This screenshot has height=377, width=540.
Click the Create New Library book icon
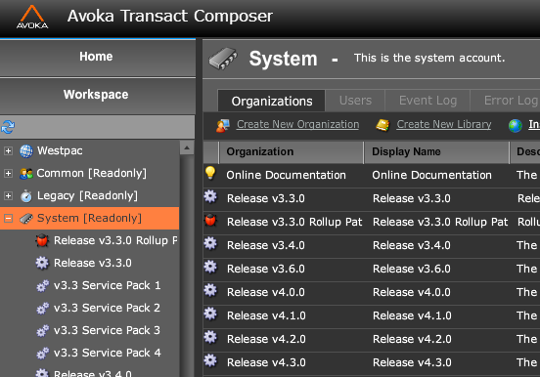click(x=382, y=125)
